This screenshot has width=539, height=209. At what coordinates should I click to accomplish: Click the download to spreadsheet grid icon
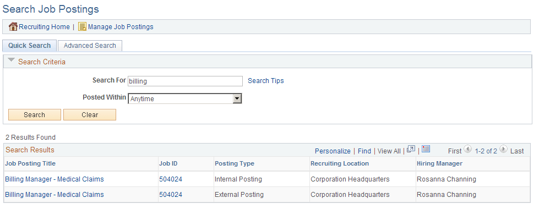coord(426,149)
